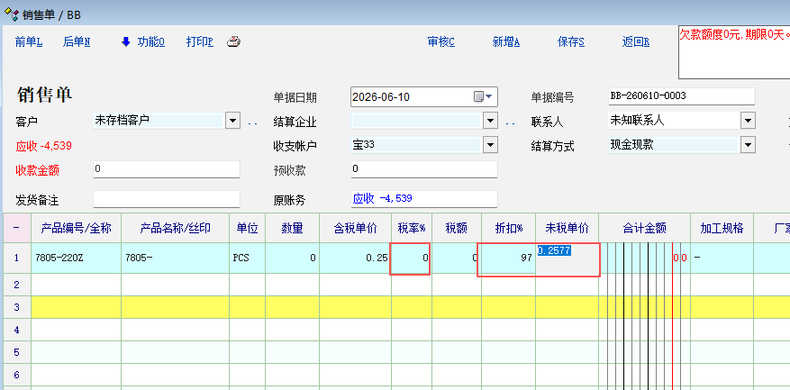Click 新增A to add new order
This screenshot has height=390, width=790.
pyautogui.click(x=506, y=41)
